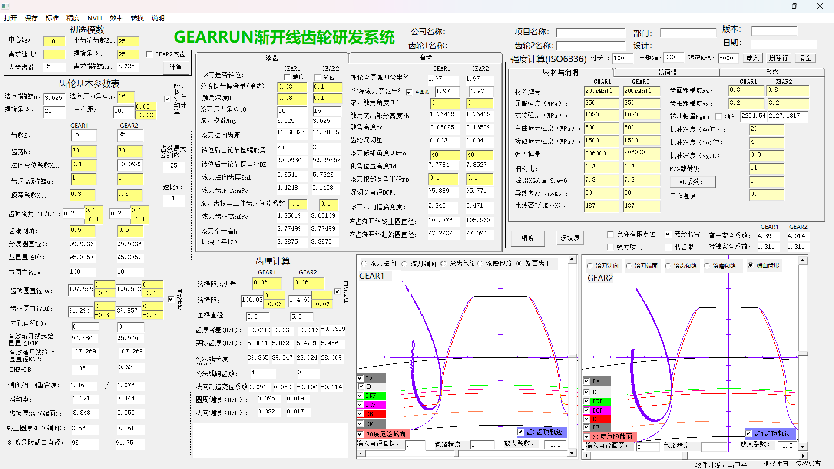Open the NVH menu
The height and width of the screenshot is (469, 834).
click(94, 18)
